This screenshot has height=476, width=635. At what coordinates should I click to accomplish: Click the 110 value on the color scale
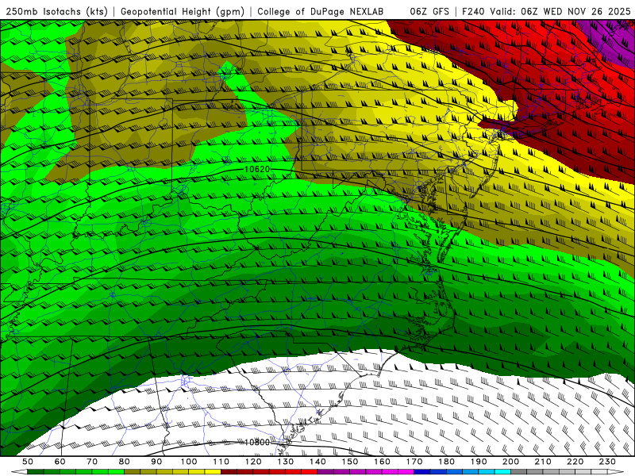point(221,462)
